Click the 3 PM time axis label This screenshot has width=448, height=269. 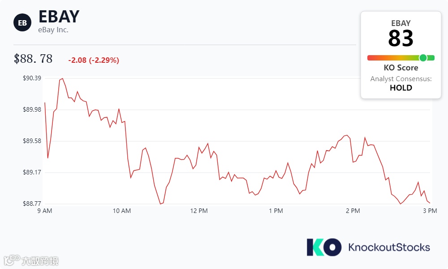[430, 211]
